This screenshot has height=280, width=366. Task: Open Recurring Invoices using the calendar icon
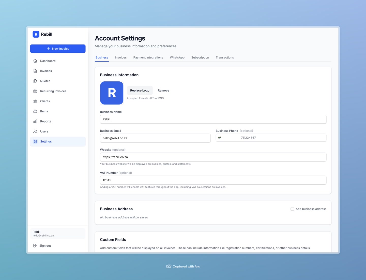[x=35, y=91]
